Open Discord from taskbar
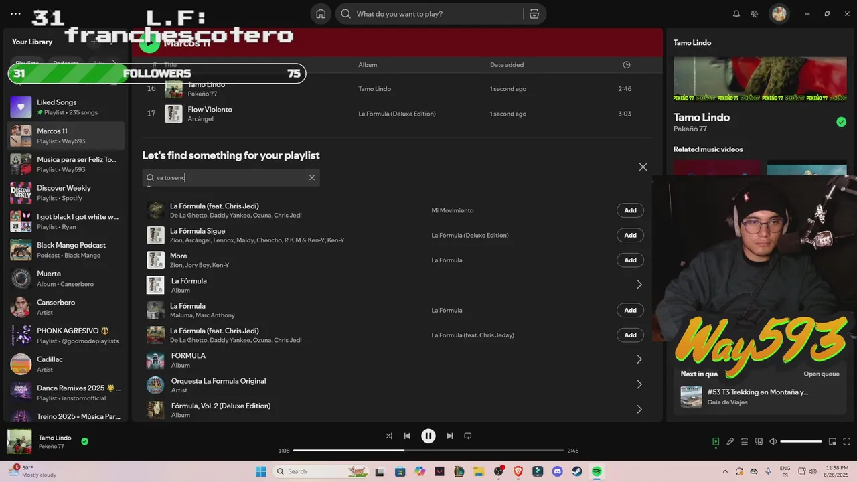This screenshot has height=482, width=857. 557,471
